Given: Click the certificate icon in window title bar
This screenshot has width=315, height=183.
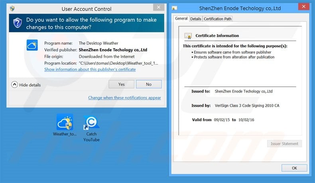Looking at the screenshot, I should (x=174, y=8).
